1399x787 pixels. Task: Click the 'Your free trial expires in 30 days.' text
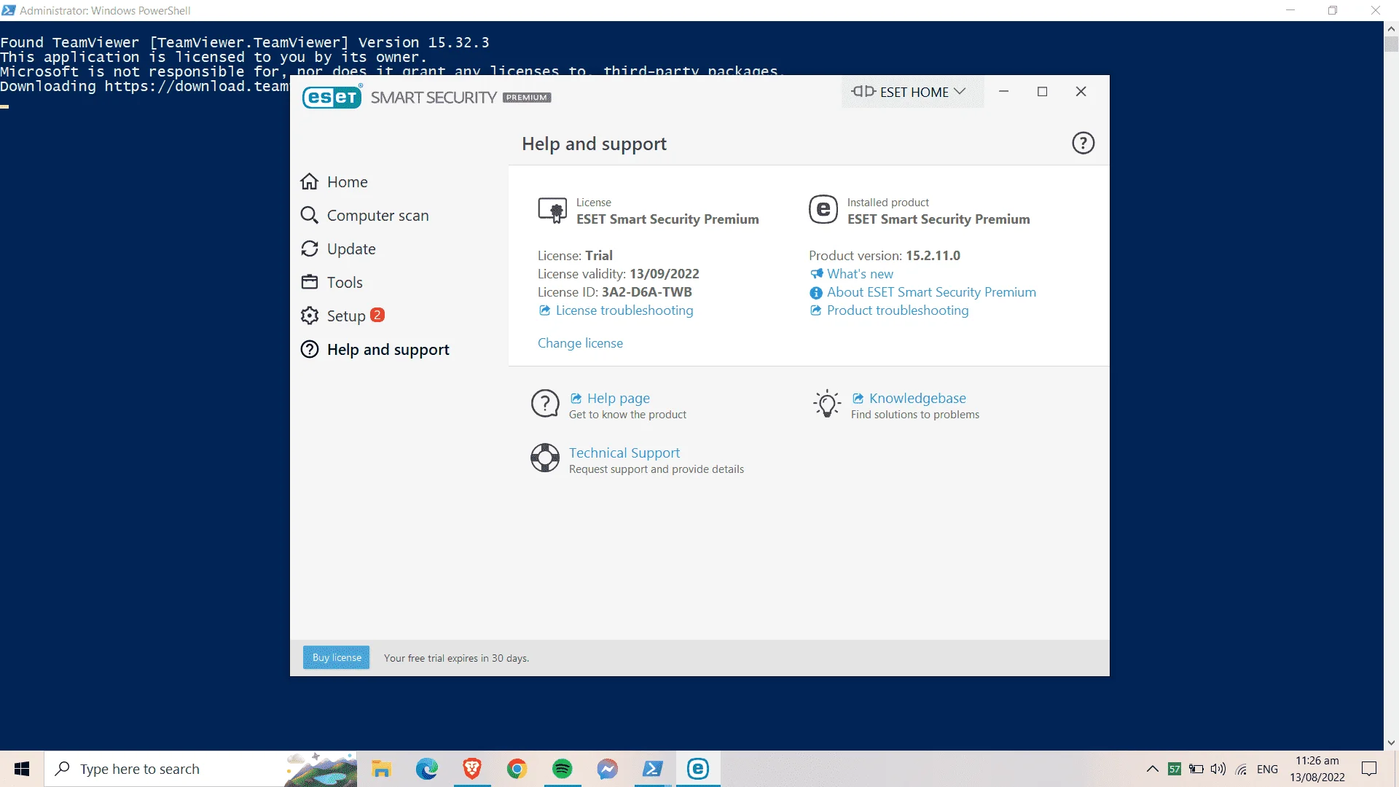[x=457, y=658]
